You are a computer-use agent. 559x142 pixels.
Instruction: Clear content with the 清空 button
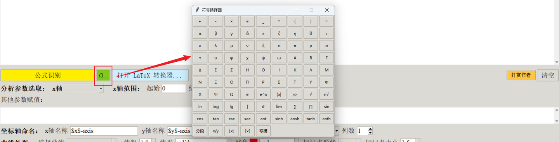pos(548,75)
